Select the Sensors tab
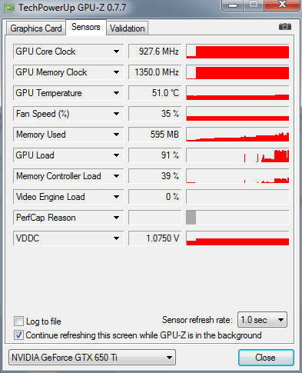 (86, 27)
